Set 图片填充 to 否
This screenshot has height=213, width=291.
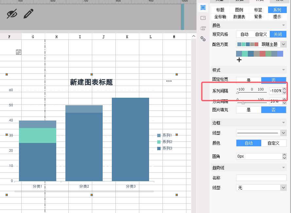point(274,110)
